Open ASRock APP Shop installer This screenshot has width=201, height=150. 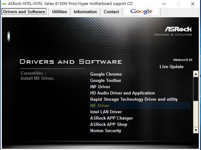(x=109, y=125)
